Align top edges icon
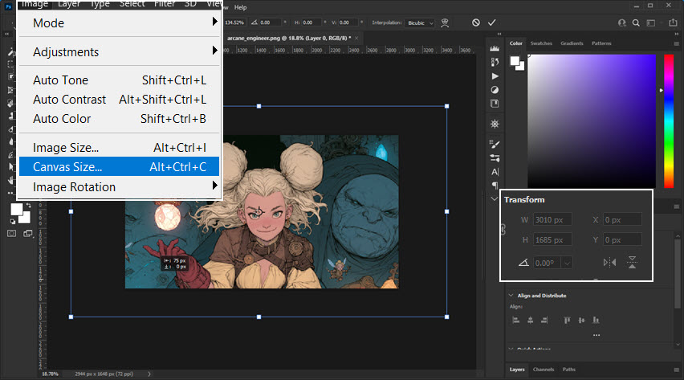Viewport: 684px width, 380px height. pos(567,321)
